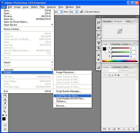Click the create new group folder icon

point(124,129)
